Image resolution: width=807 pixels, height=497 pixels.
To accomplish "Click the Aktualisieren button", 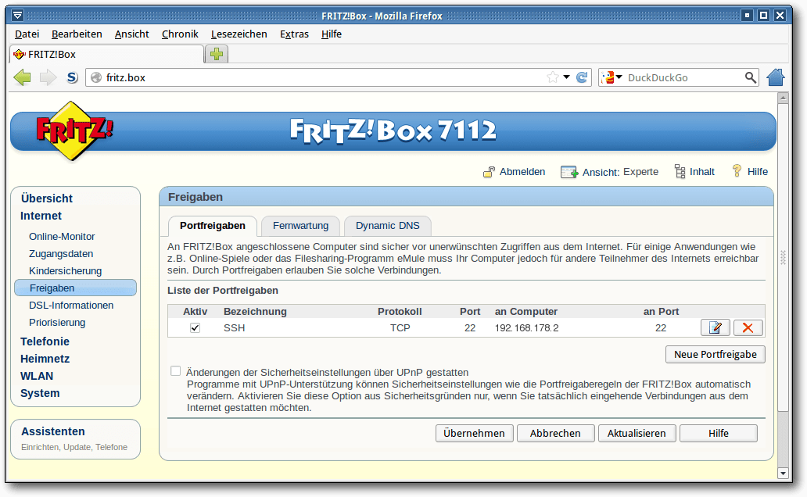I will pos(637,433).
